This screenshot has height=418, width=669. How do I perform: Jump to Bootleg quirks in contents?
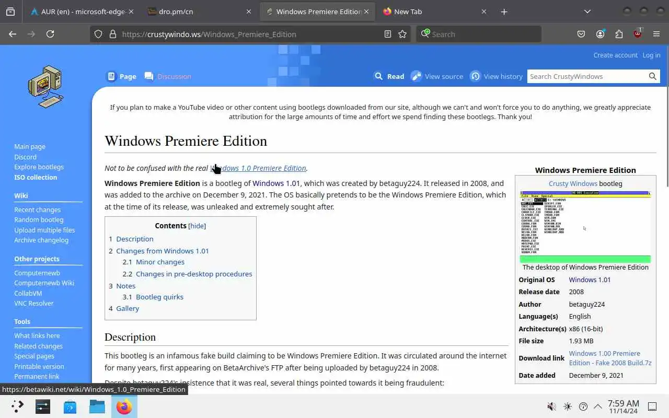159,297
